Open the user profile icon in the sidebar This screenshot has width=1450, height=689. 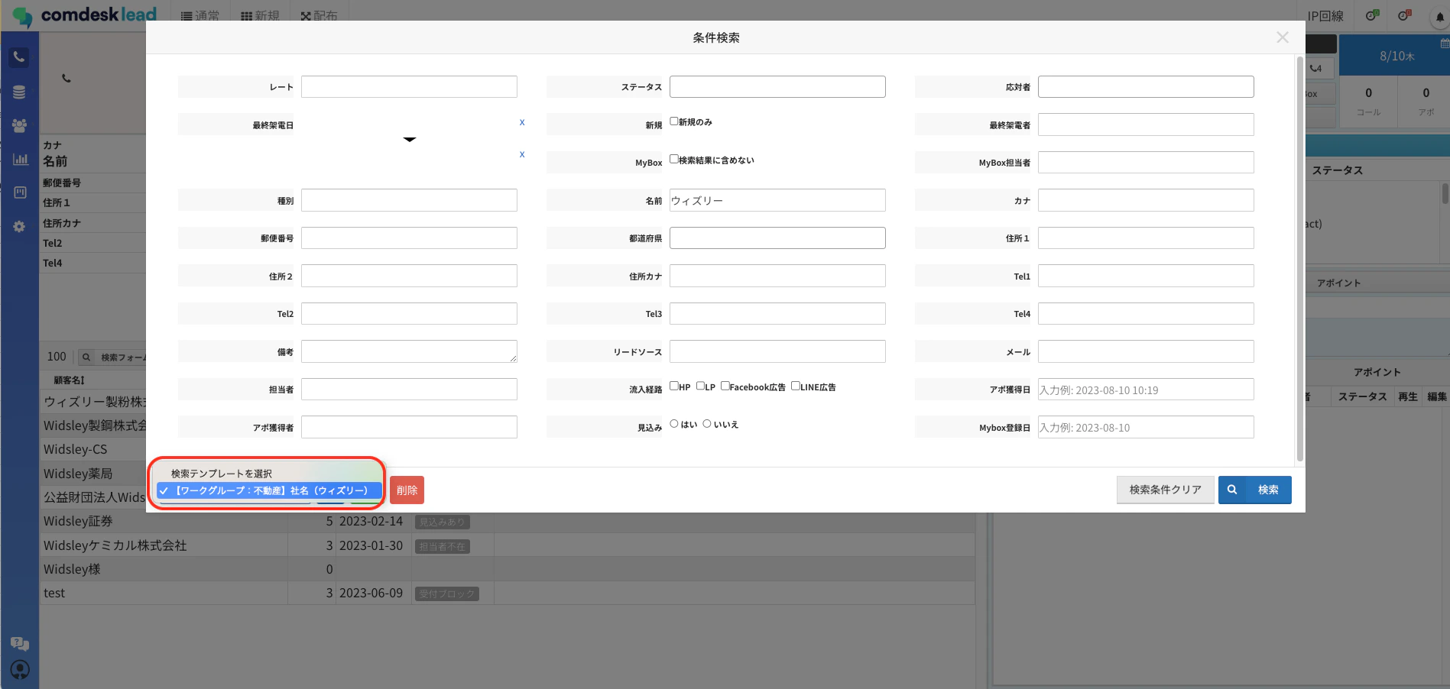click(x=20, y=670)
